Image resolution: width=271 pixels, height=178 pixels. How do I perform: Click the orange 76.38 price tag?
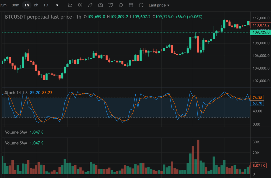[x=256, y=98]
